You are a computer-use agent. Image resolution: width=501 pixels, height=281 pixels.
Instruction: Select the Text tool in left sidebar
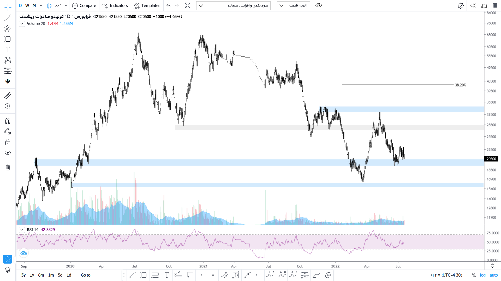point(8,50)
